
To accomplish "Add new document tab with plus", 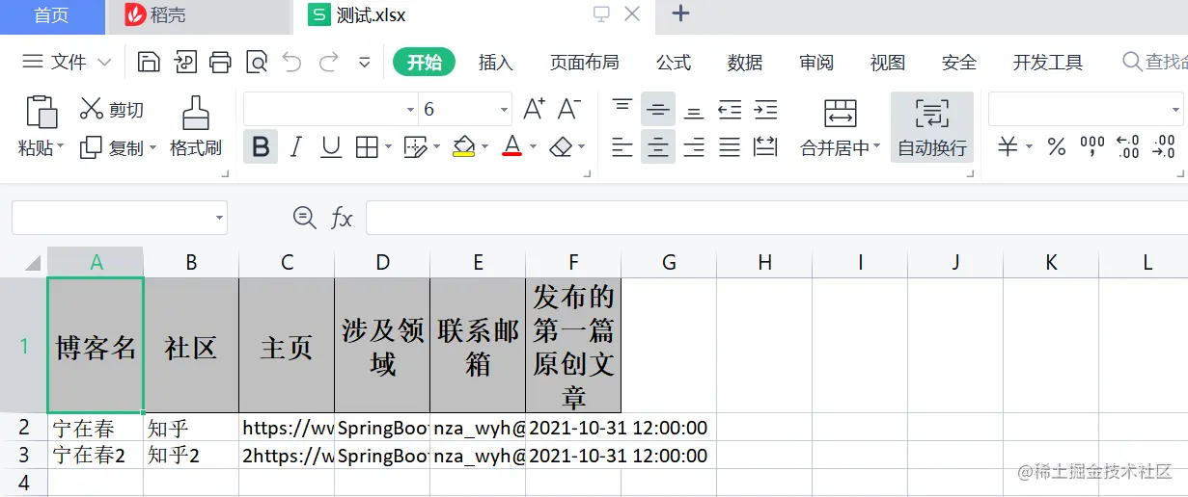I will coord(680,13).
